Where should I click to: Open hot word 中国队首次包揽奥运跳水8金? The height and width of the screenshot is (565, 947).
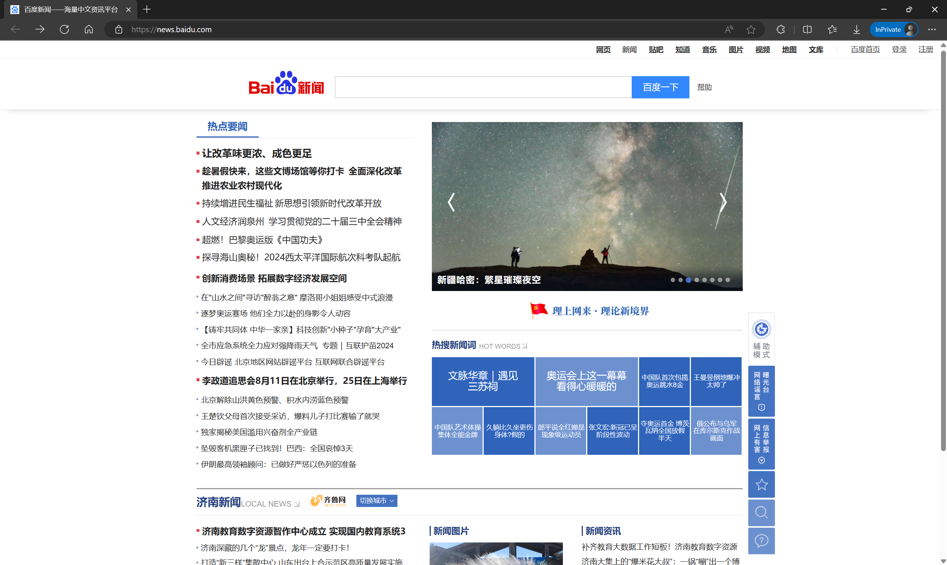click(x=664, y=381)
